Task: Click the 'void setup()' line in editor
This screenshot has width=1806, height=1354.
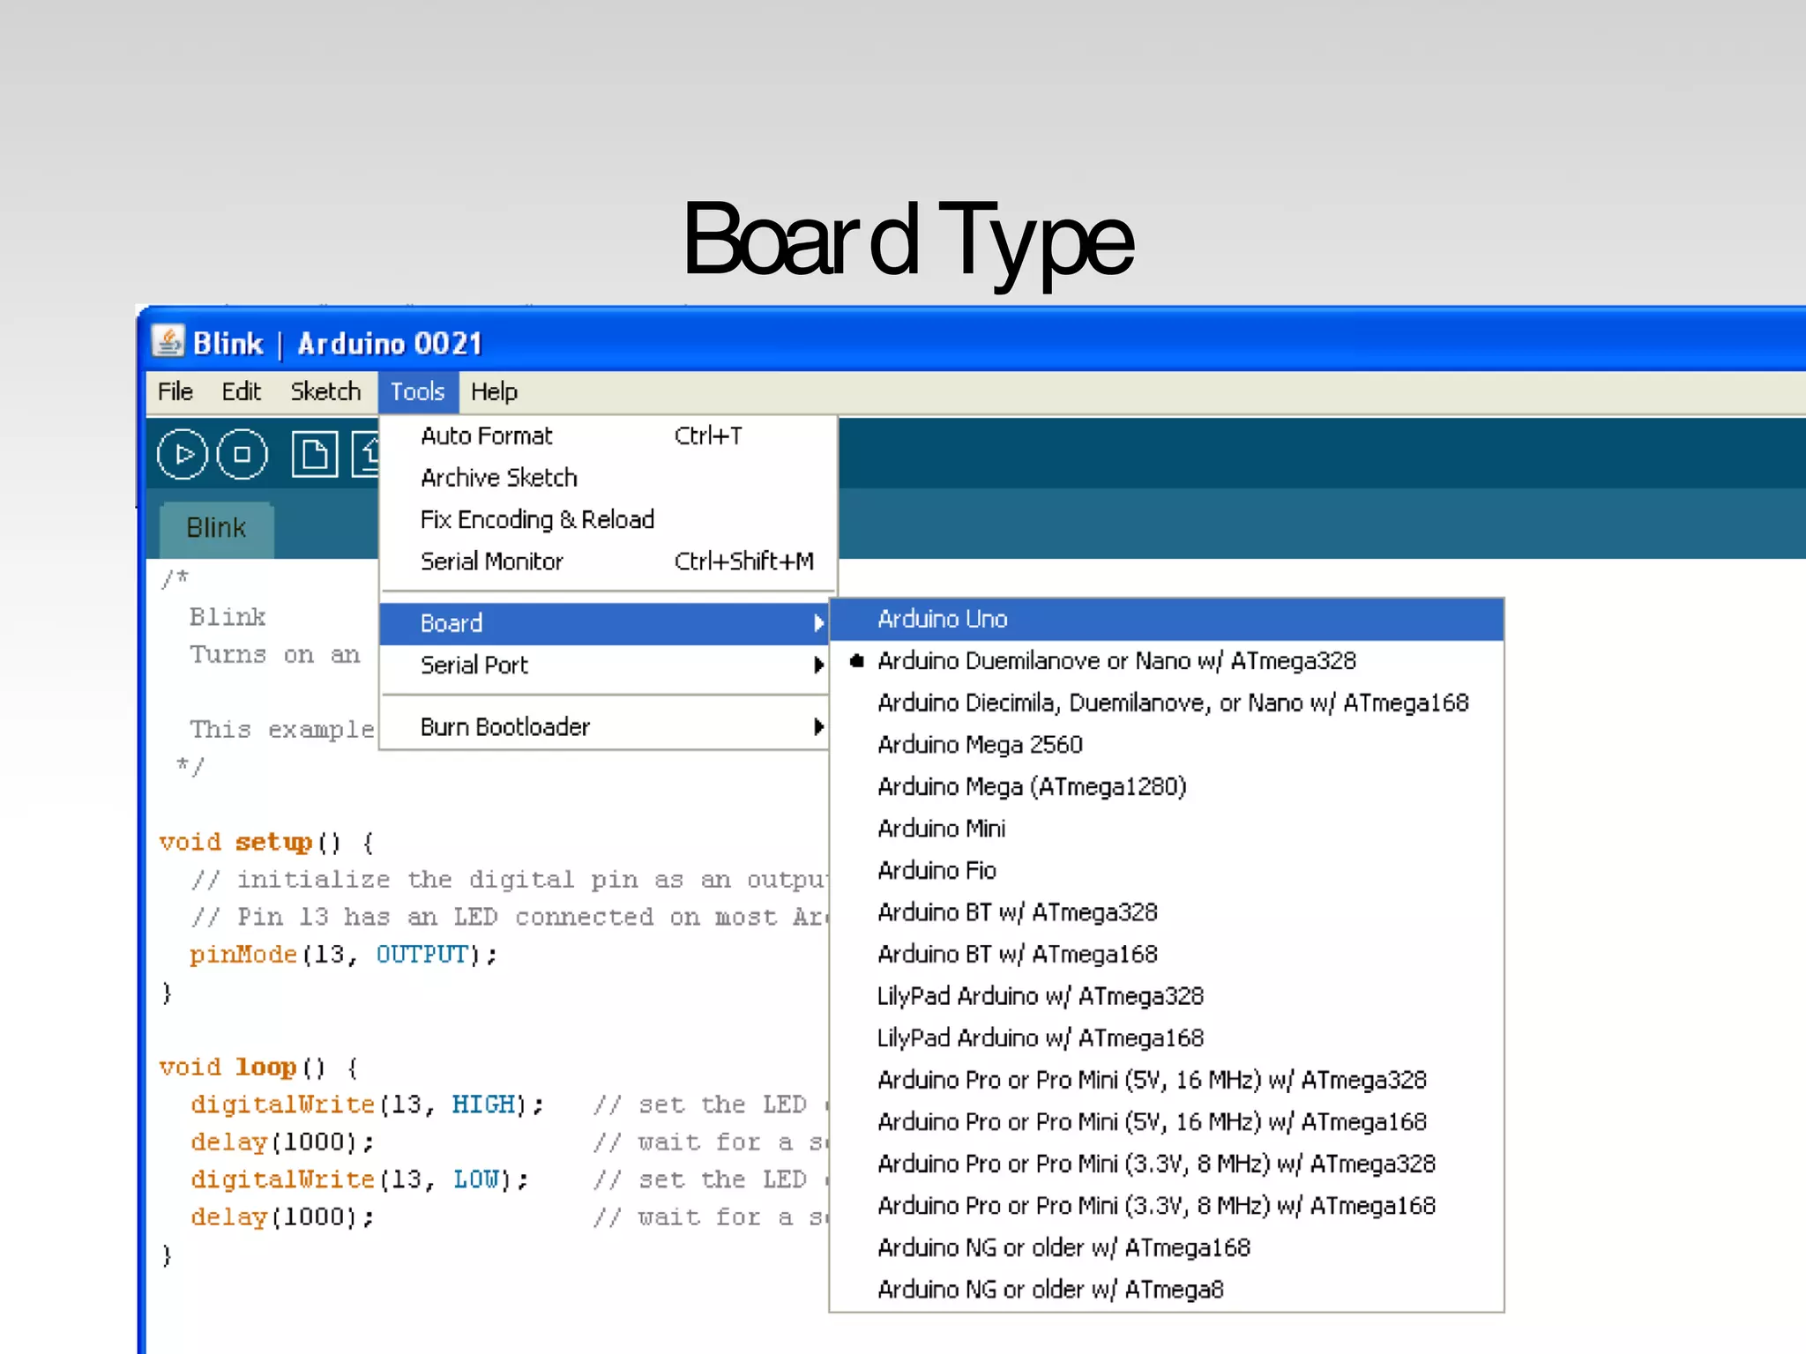Action: click(267, 843)
